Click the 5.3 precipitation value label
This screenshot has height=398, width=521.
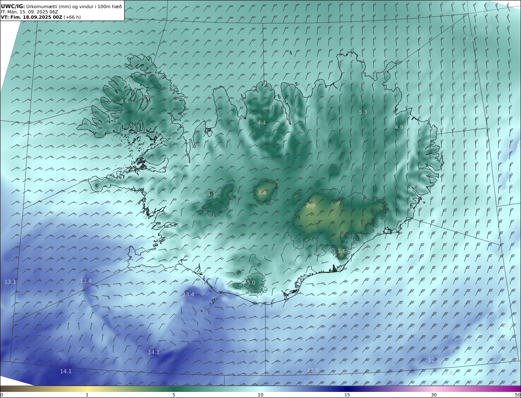coord(363,112)
